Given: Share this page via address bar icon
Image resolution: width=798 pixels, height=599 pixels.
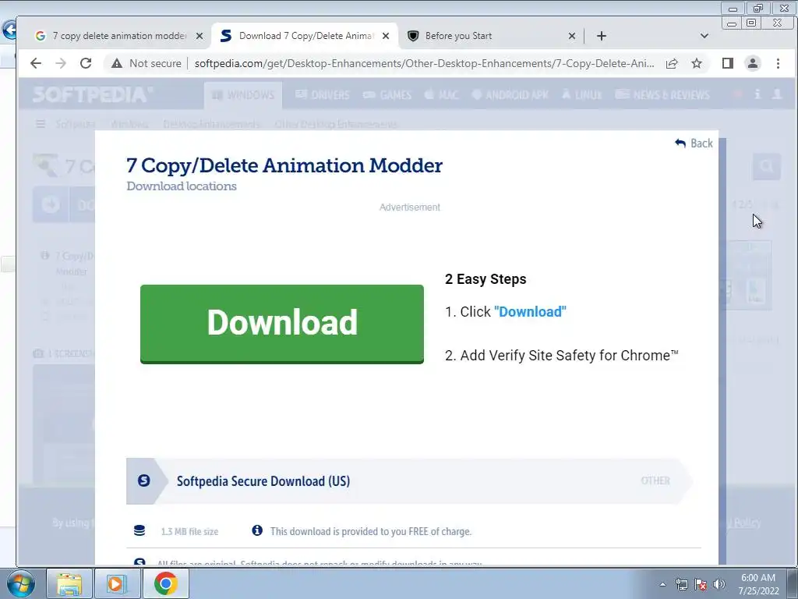Looking at the screenshot, I should point(672,63).
